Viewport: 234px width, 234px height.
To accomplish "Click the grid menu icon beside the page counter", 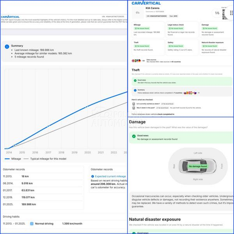I will pyautogui.click(x=231, y=13).
